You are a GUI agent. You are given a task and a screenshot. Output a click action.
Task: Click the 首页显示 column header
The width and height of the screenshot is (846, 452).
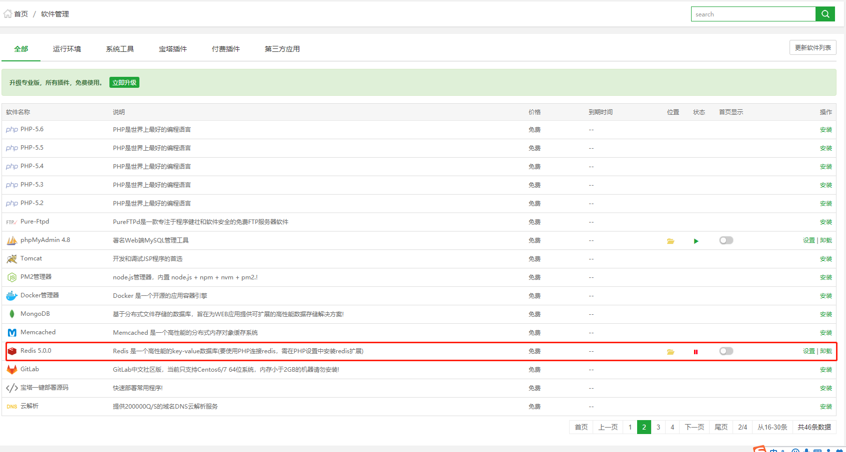tap(731, 112)
